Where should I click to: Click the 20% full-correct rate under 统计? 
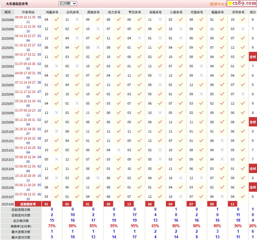(253, 226)
